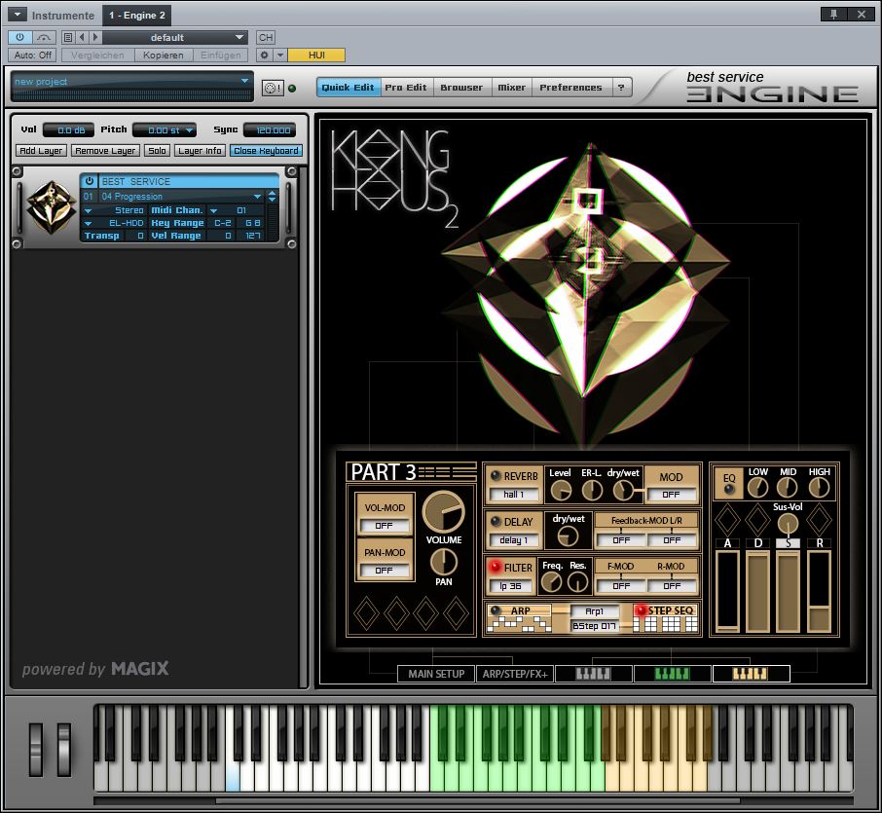882x813 pixels.
Task: Open the green keyboard part tab
Action: [x=672, y=674]
